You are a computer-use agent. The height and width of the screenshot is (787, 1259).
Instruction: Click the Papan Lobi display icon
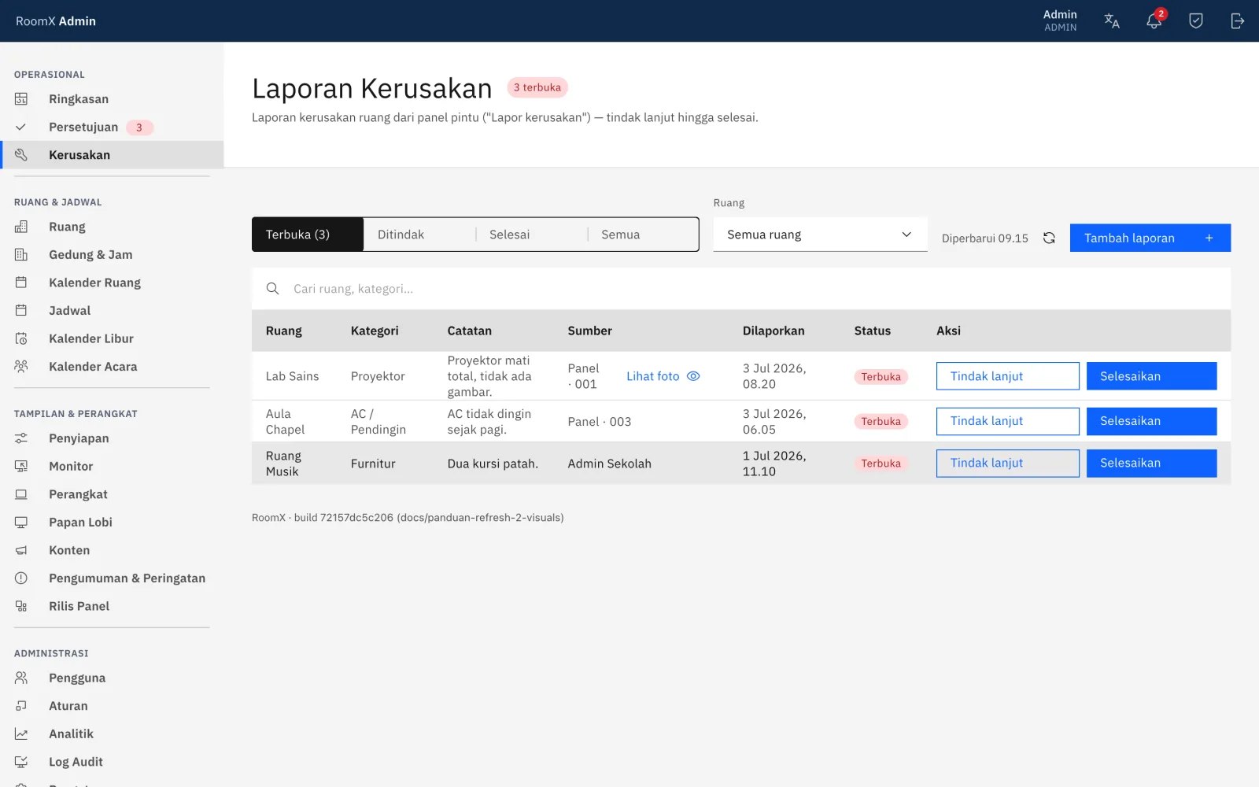(x=21, y=523)
